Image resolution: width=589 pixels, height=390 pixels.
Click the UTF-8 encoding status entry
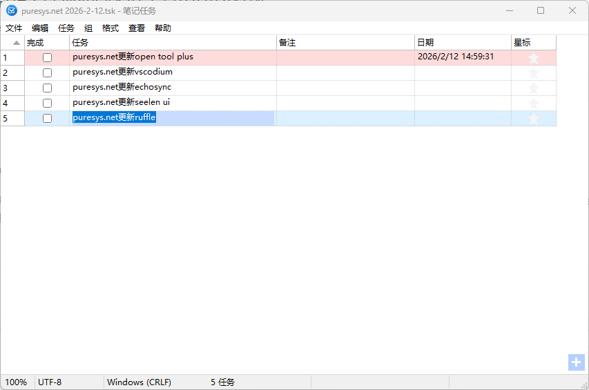pyautogui.click(x=50, y=382)
